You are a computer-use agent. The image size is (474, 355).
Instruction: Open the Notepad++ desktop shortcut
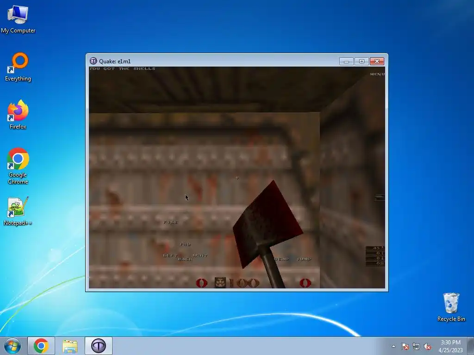pyautogui.click(x=18, y=211)
